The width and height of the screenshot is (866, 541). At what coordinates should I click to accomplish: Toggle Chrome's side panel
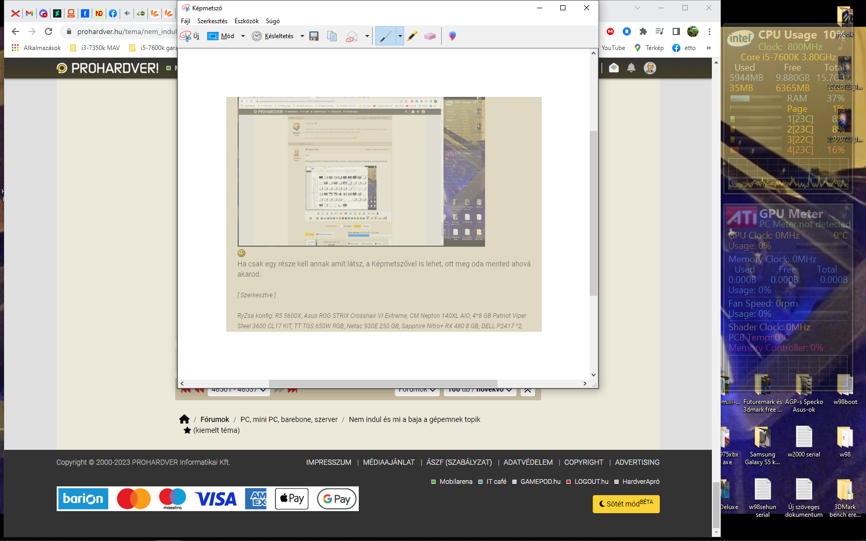[676, 31]
